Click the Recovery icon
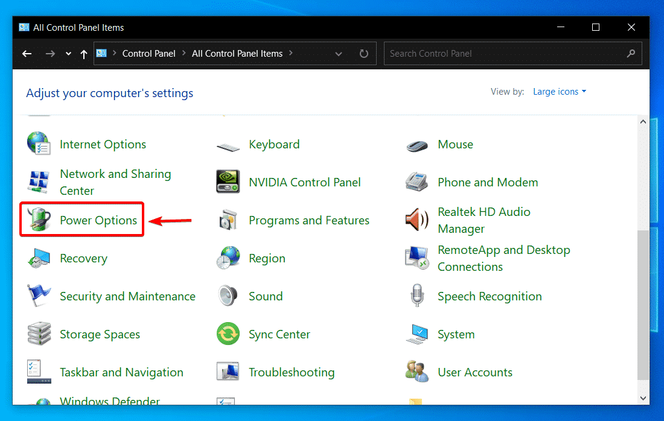The width and height of the screenshot is (664, 421). point(39,258)
